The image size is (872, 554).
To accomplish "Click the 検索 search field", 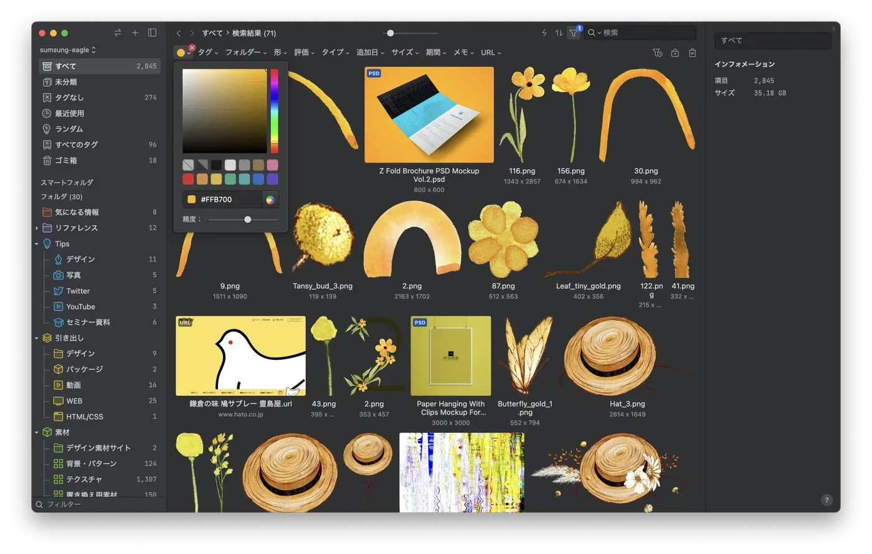I will (640, 32).
